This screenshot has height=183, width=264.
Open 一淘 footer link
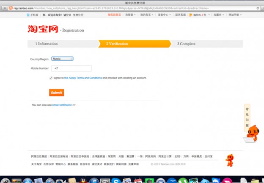(140, 156)
